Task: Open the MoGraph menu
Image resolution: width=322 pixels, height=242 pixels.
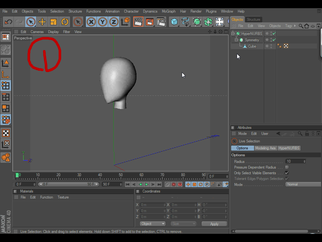Action: (x=169, y=11)
